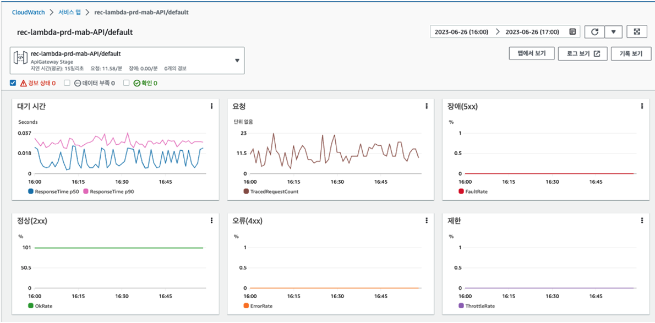
Task: Click the 제한 chart title
Action: tap(455, 221)
